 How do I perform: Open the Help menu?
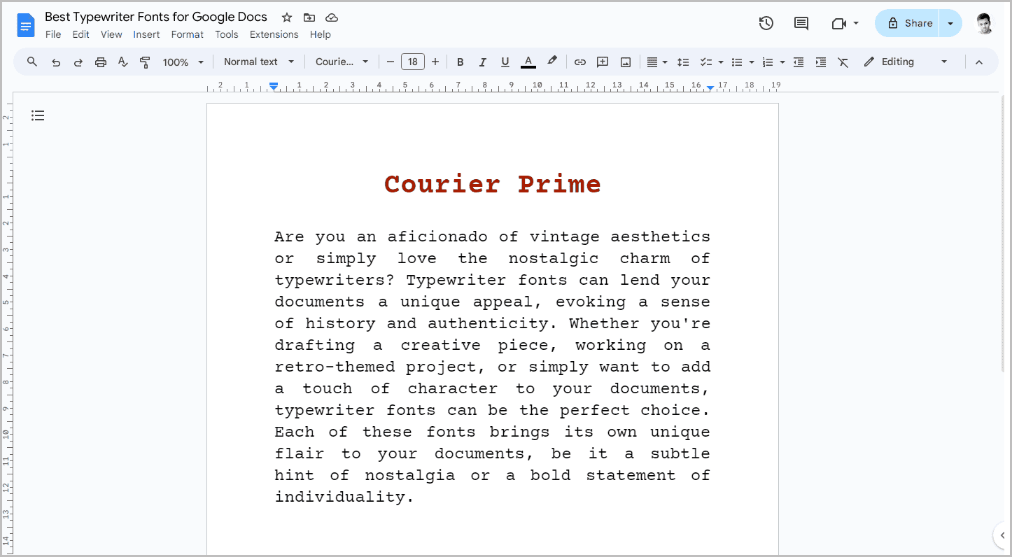click(321, 34)
